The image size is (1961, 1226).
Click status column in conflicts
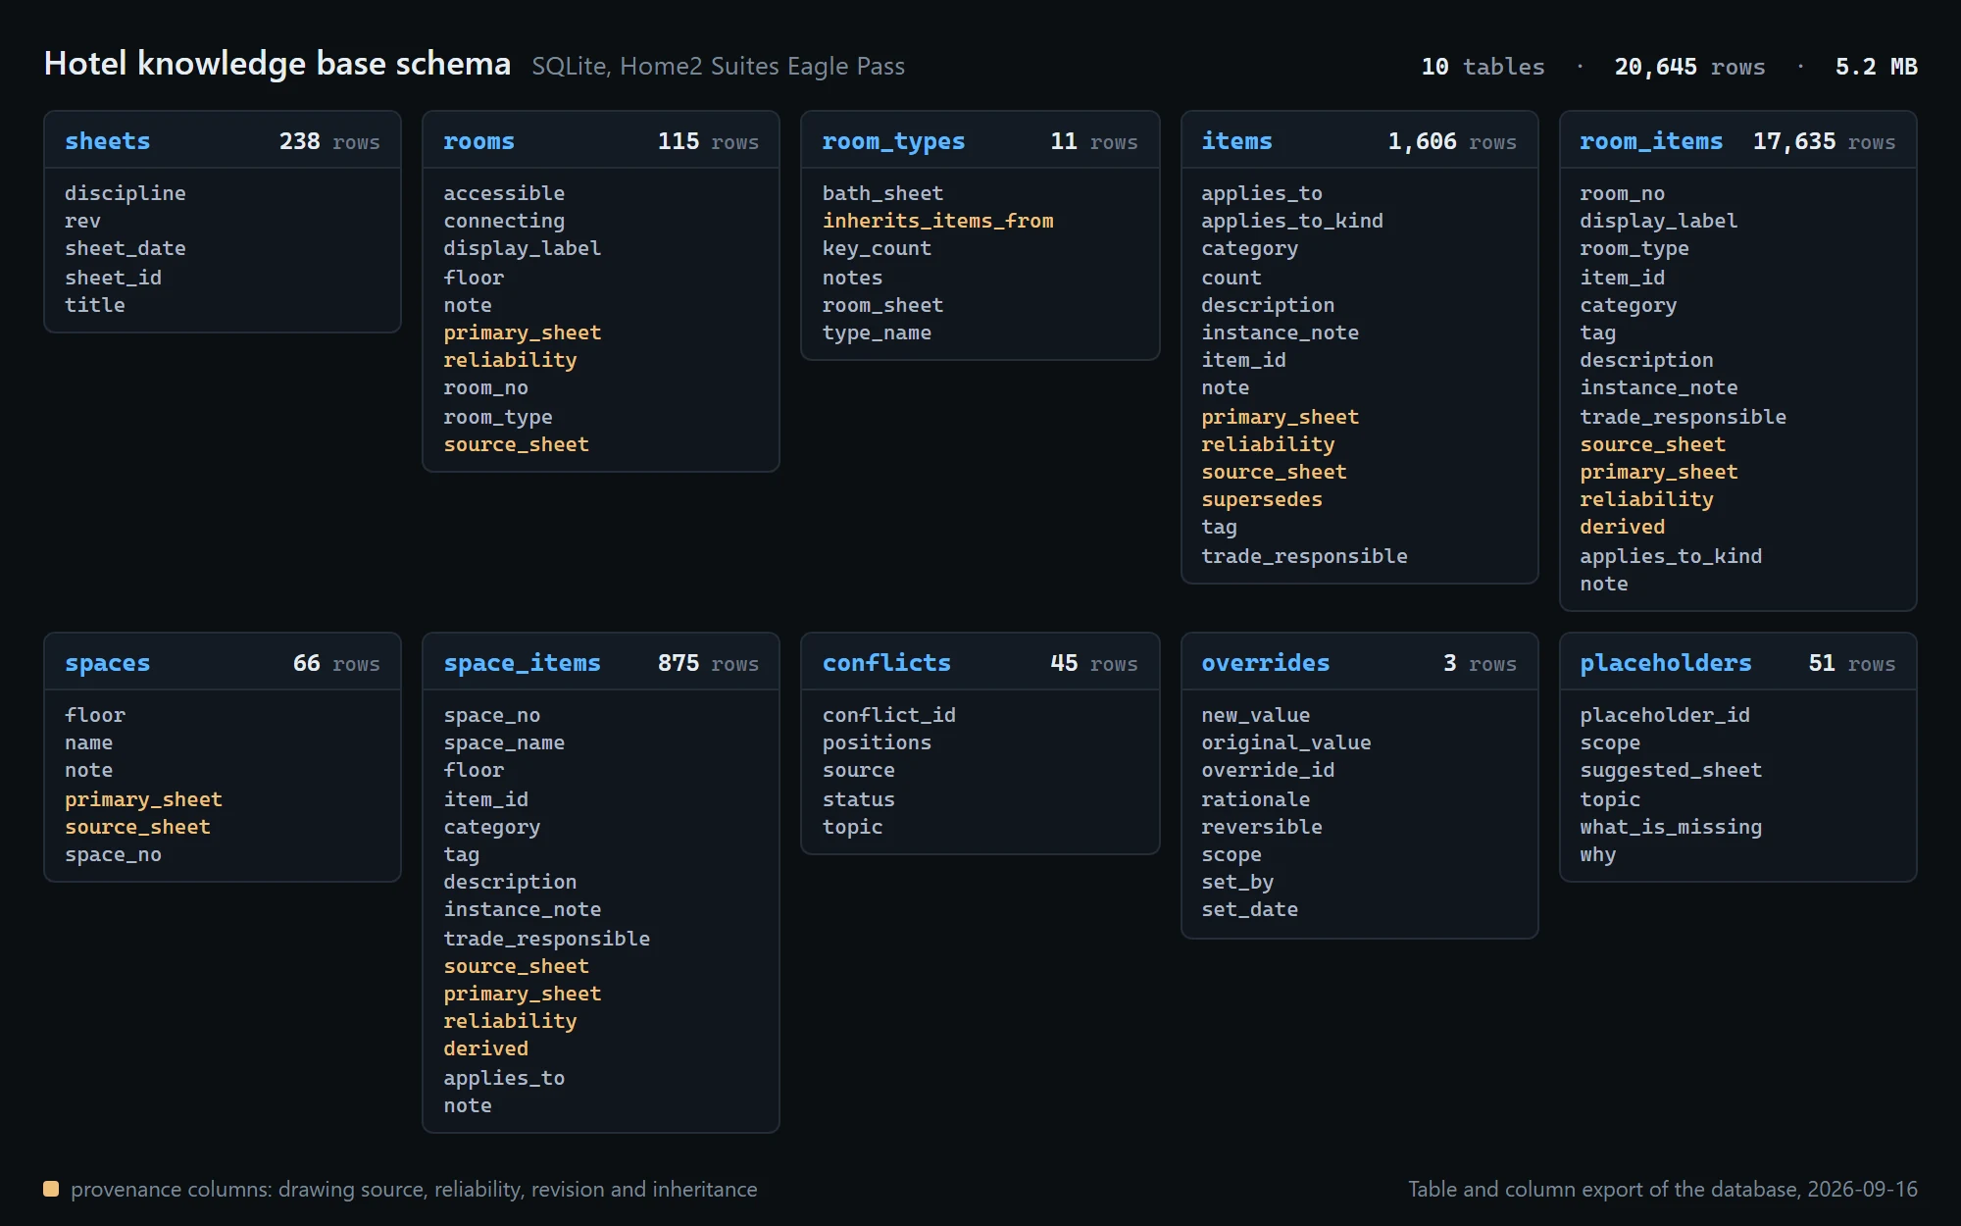pos(858,799)
